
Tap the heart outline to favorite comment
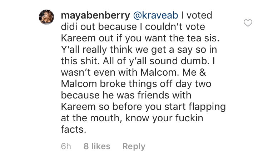248,23
